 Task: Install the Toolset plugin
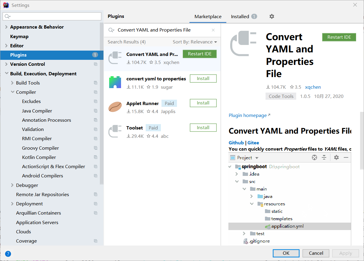(203, 128)
